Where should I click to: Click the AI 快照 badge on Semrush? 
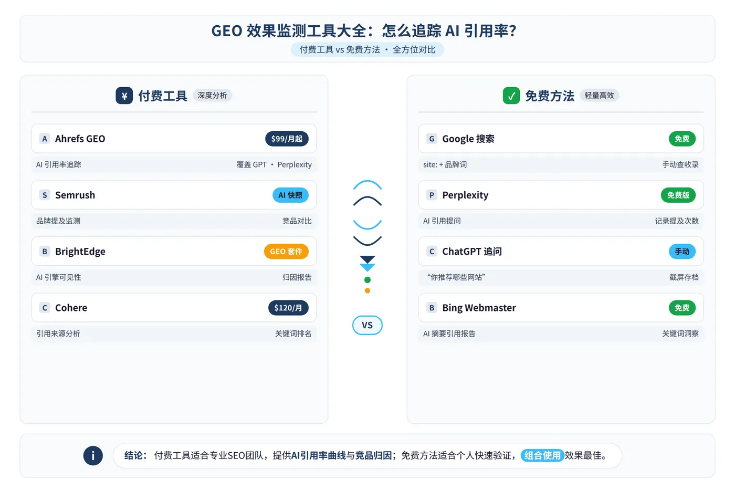(x=290, y=195)
